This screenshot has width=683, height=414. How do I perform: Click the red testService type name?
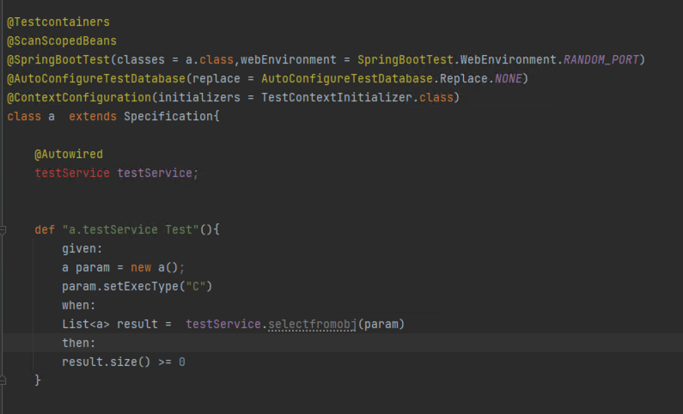coord(72,174)
